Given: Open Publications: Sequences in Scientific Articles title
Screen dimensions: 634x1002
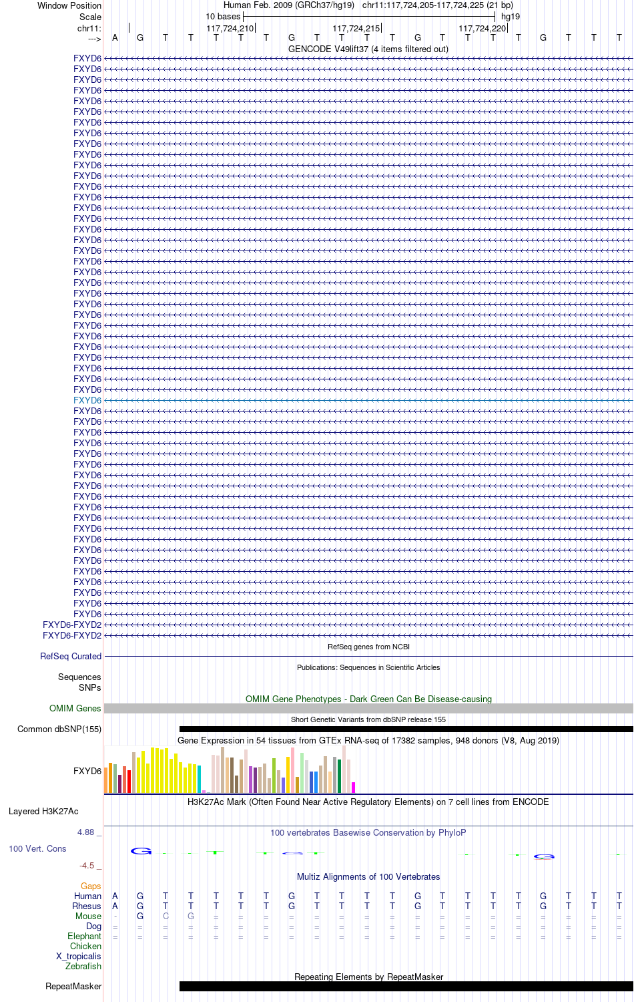Looking at the screenshot, I should point(368,667).
